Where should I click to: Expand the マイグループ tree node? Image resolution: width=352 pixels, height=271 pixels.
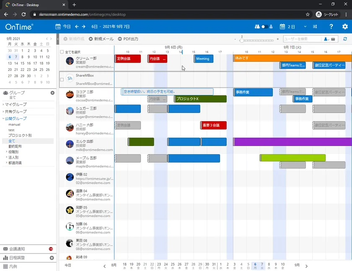(3, 104)
